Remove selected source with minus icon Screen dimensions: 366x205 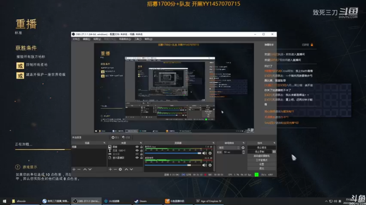point(115,169)
